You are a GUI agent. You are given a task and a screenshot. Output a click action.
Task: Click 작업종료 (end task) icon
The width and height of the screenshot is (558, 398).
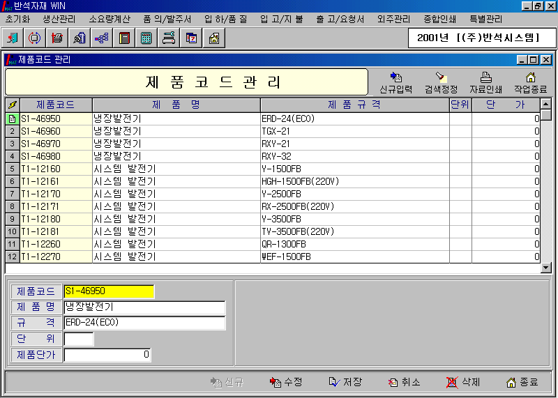coord(530,82)
